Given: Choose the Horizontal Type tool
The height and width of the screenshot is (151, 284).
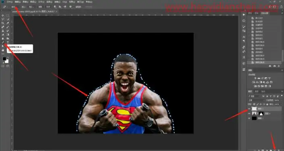Looking at the screenshot, I should click(8, 42).
